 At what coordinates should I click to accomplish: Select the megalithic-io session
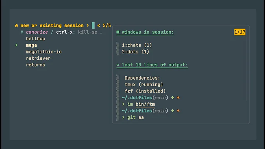[43, 52]
